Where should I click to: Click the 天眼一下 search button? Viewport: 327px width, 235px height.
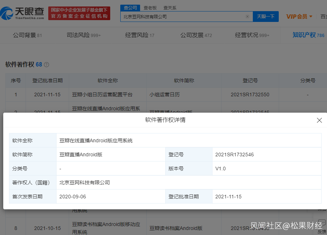pos(266,17)
